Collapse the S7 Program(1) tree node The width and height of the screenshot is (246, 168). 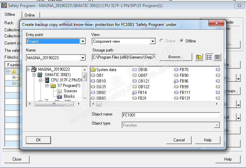(47, 86)
